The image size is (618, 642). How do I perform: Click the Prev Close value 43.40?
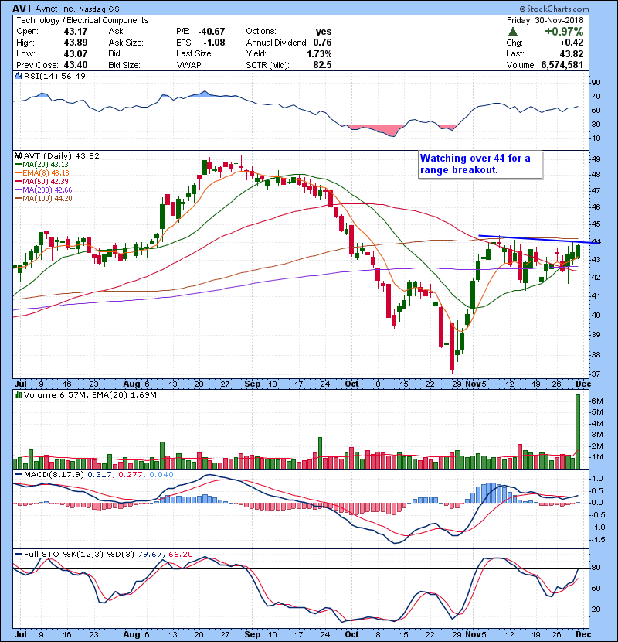click(75, 65)
